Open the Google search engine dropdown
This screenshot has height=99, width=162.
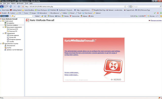131,7
